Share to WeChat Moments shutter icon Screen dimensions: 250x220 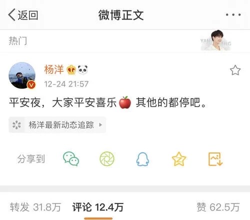(107, 159)
